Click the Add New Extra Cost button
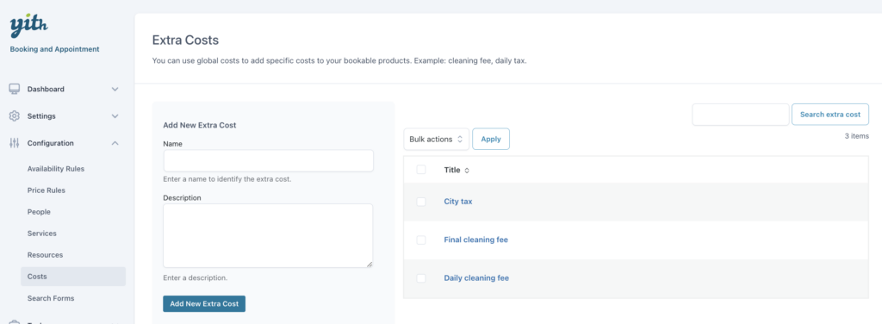This screenshot has height=324, width=882. pyautogui.click(x=204, y=303)
